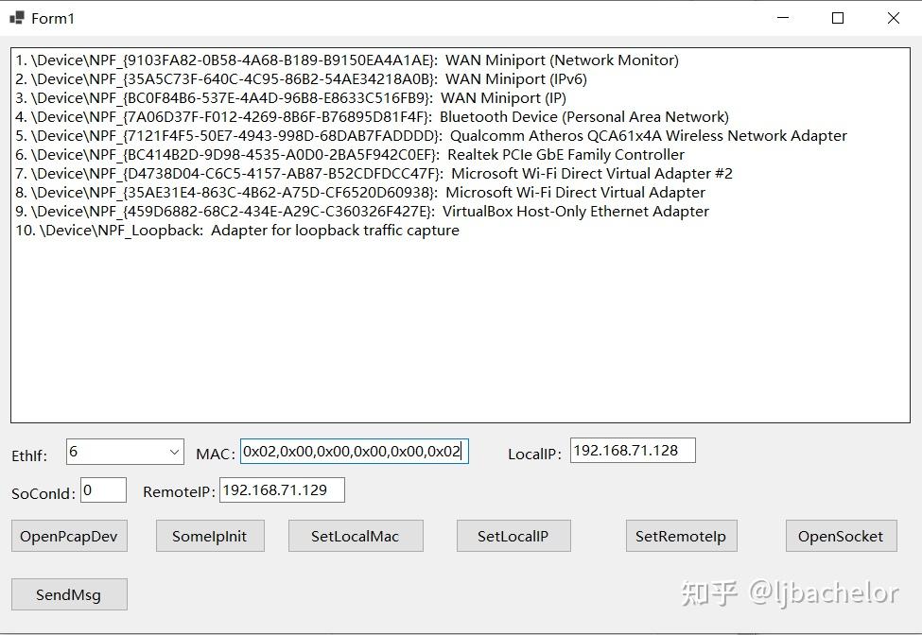The image size is (922, 635).
Task: Click the Form1 application icon
Action: pos(16,17)
